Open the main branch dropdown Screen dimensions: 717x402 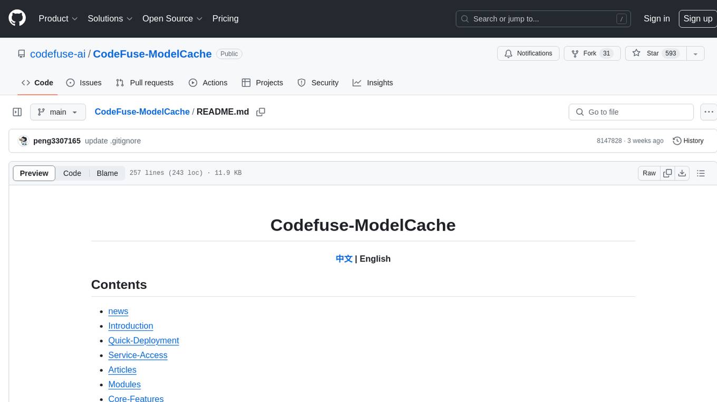[x=58, y=112]
